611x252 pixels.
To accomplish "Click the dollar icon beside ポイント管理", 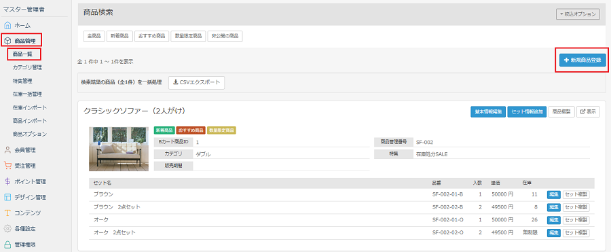I will click(x=7, y=181).
